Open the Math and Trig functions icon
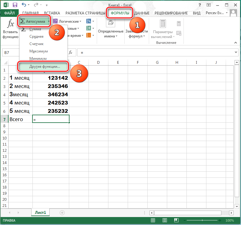 89,28
